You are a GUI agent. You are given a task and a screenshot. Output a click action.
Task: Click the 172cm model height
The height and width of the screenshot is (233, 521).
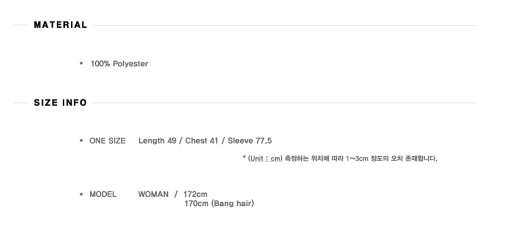(196, 194)
